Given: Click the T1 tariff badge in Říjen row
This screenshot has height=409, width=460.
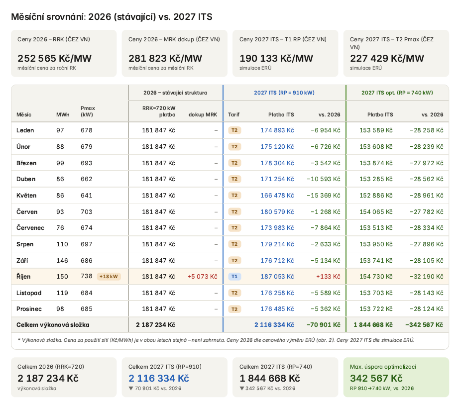Looking at the screenshot, I should click(x=234, y=277).
